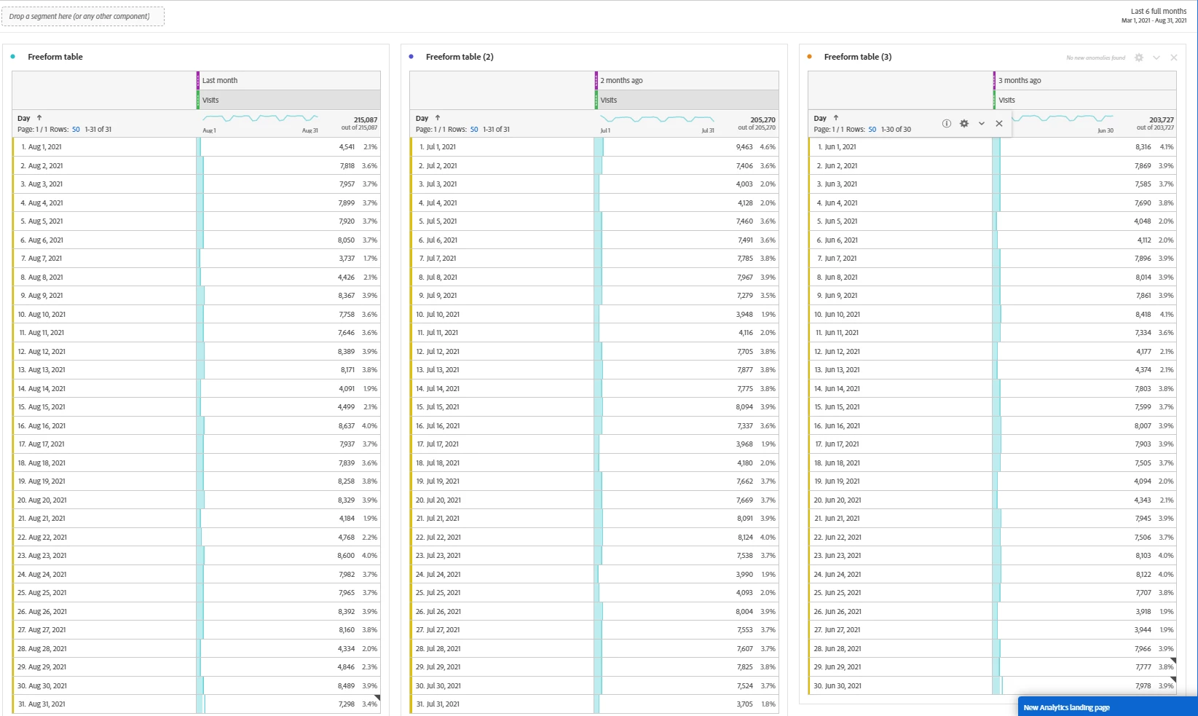Remove Day dimension with the X icon
This screenshot has width=1198, height=716.
[x=999, y=124]
